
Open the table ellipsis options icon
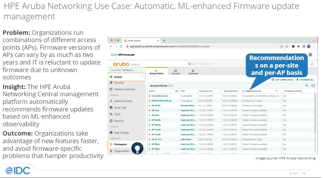(313, 86)
